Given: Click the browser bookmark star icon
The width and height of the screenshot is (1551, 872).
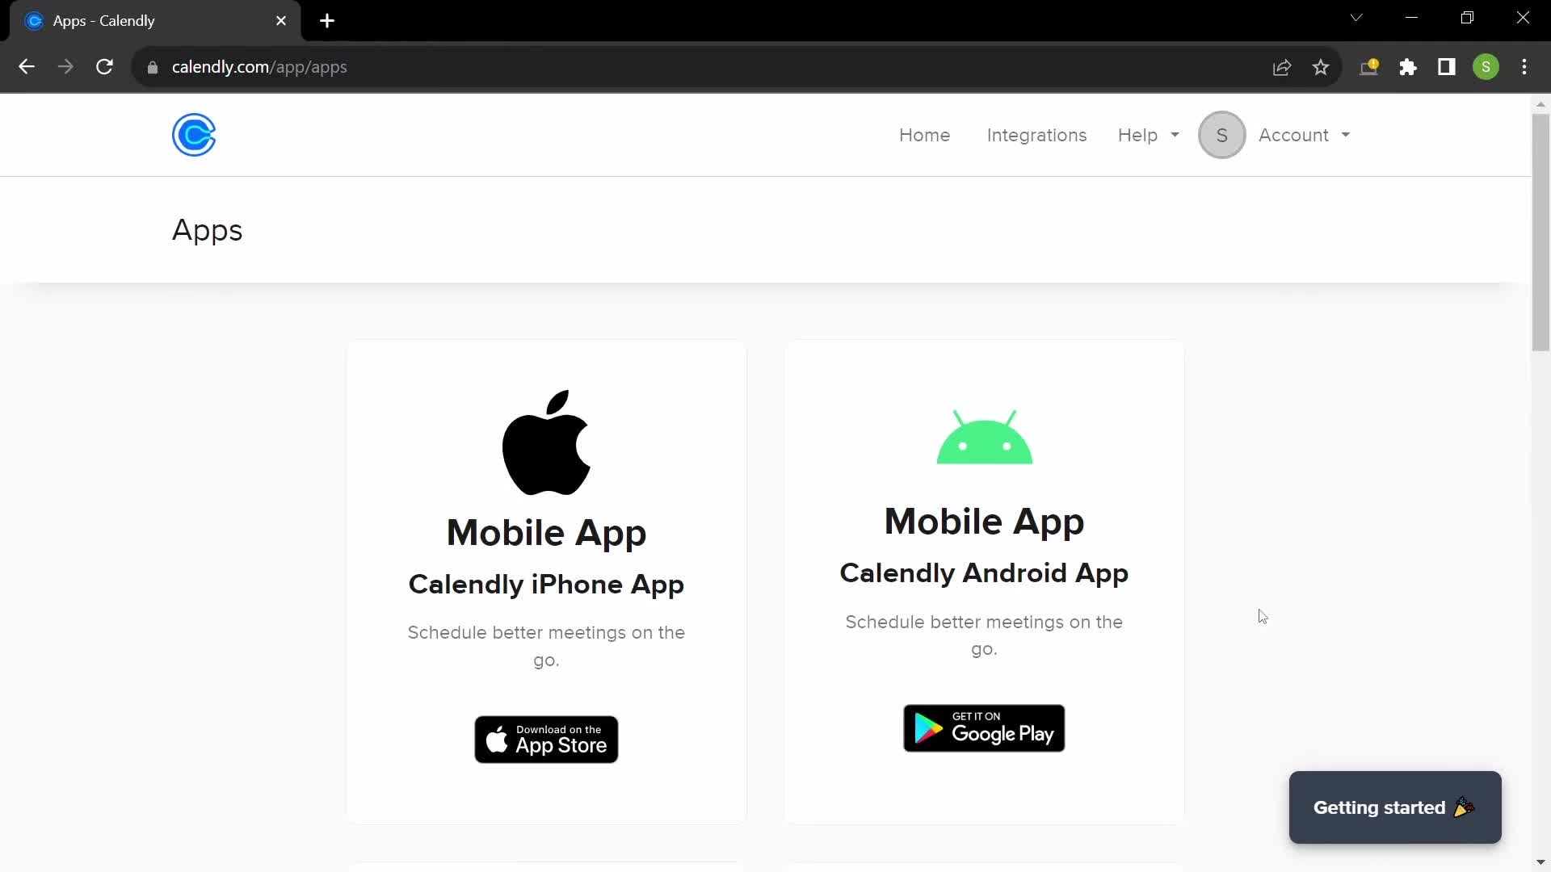Looking at the screenshot, I should [x=1321, y=67].
